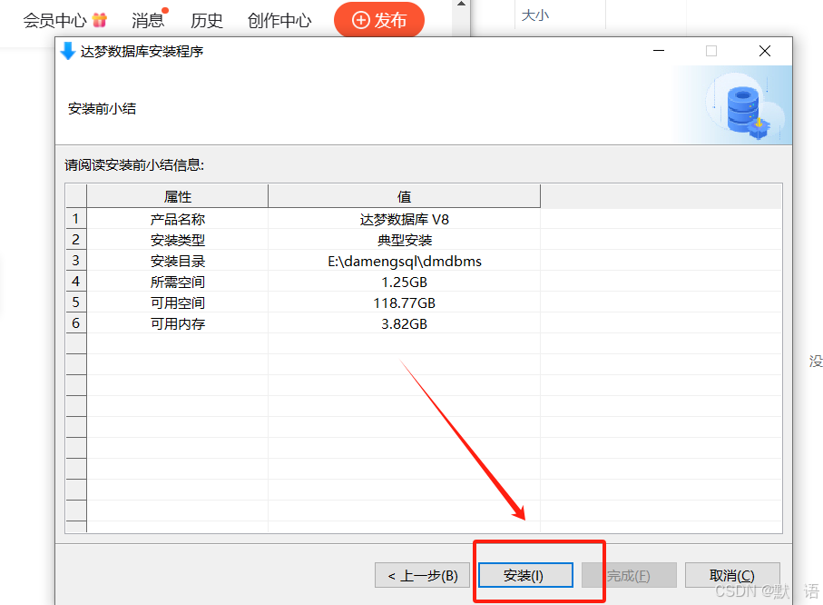The height and width of the screenshot is (605, 823).
Task: Select the 产品名称 cell
Action: 178,219
